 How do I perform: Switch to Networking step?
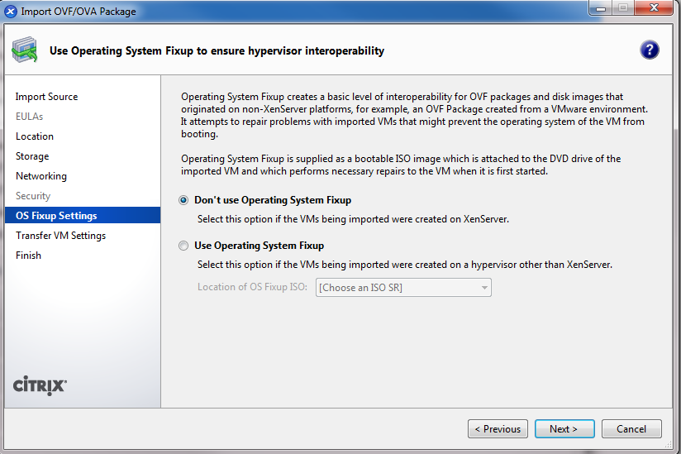coord(41,176)
